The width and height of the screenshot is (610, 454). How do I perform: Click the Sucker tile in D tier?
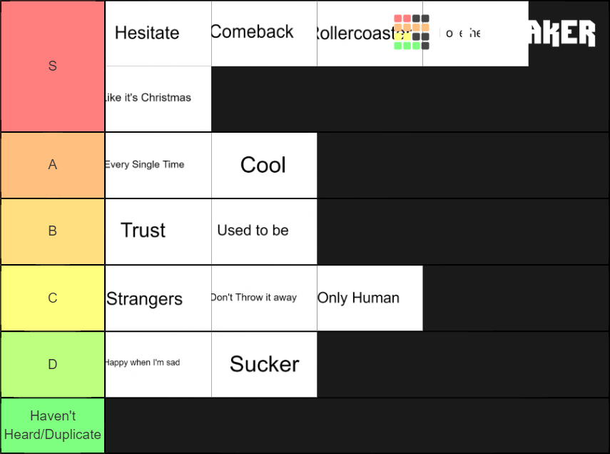point(264,365)
